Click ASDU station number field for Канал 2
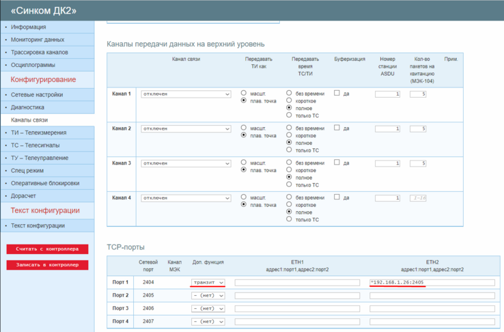The height and width of the screenshot is (332, 504). click(387, 128)
